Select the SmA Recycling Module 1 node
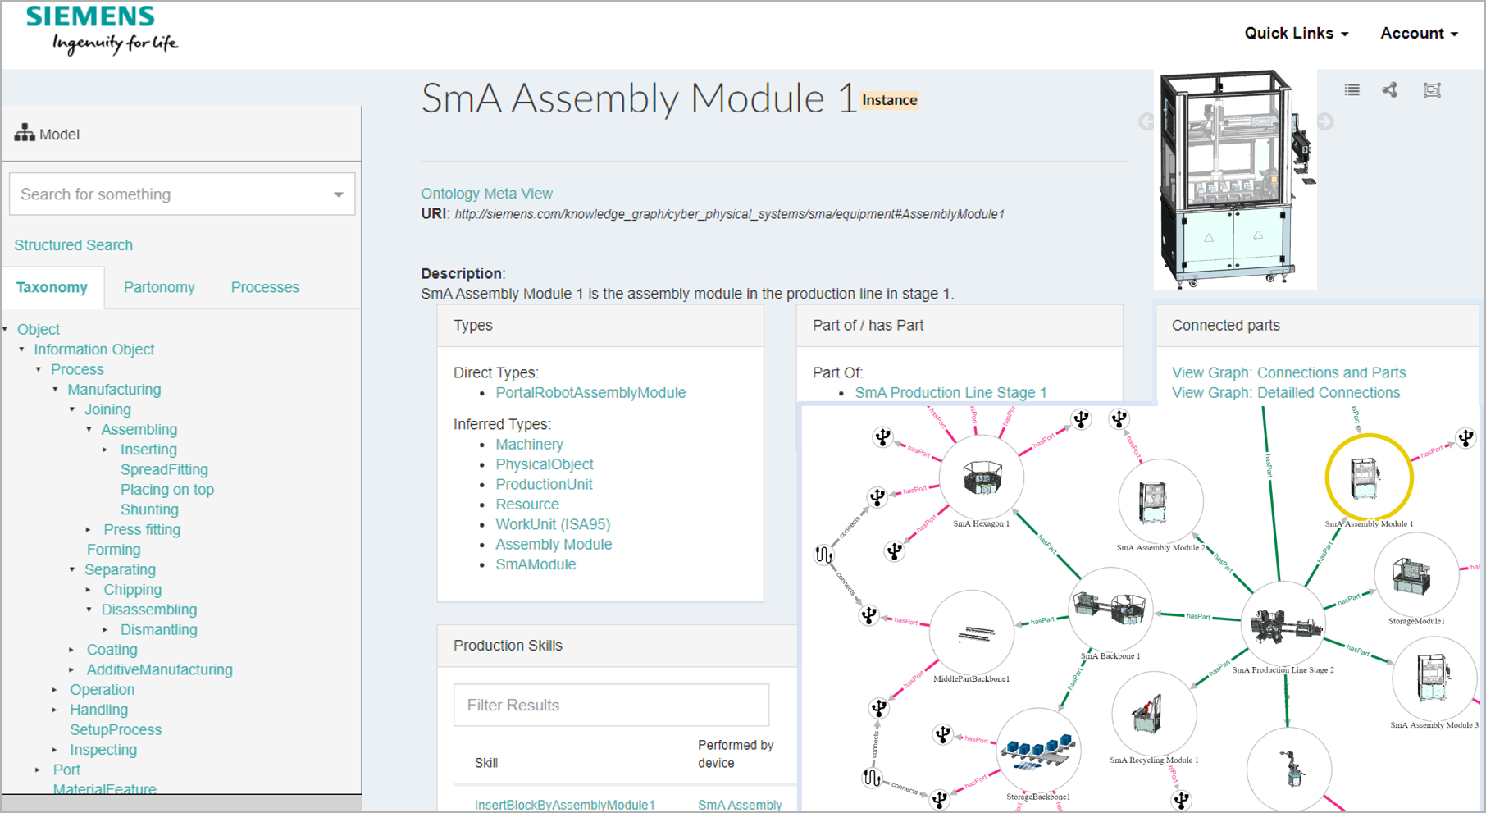 1154,714
